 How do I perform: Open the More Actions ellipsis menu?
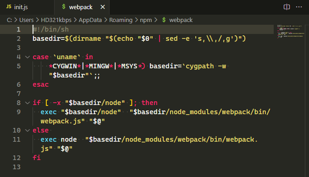(299, 7)
